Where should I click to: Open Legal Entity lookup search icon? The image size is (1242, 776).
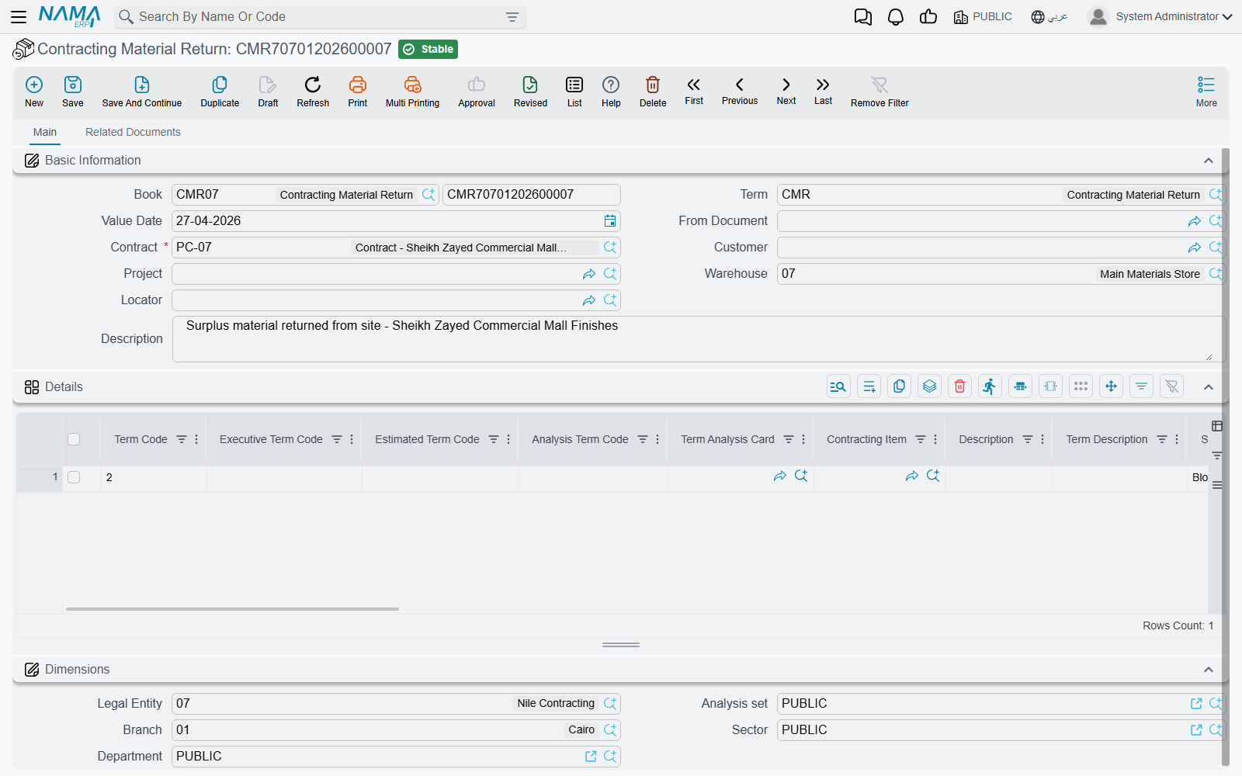point(610,704)
